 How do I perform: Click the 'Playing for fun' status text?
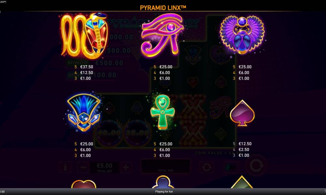point(164,191)
